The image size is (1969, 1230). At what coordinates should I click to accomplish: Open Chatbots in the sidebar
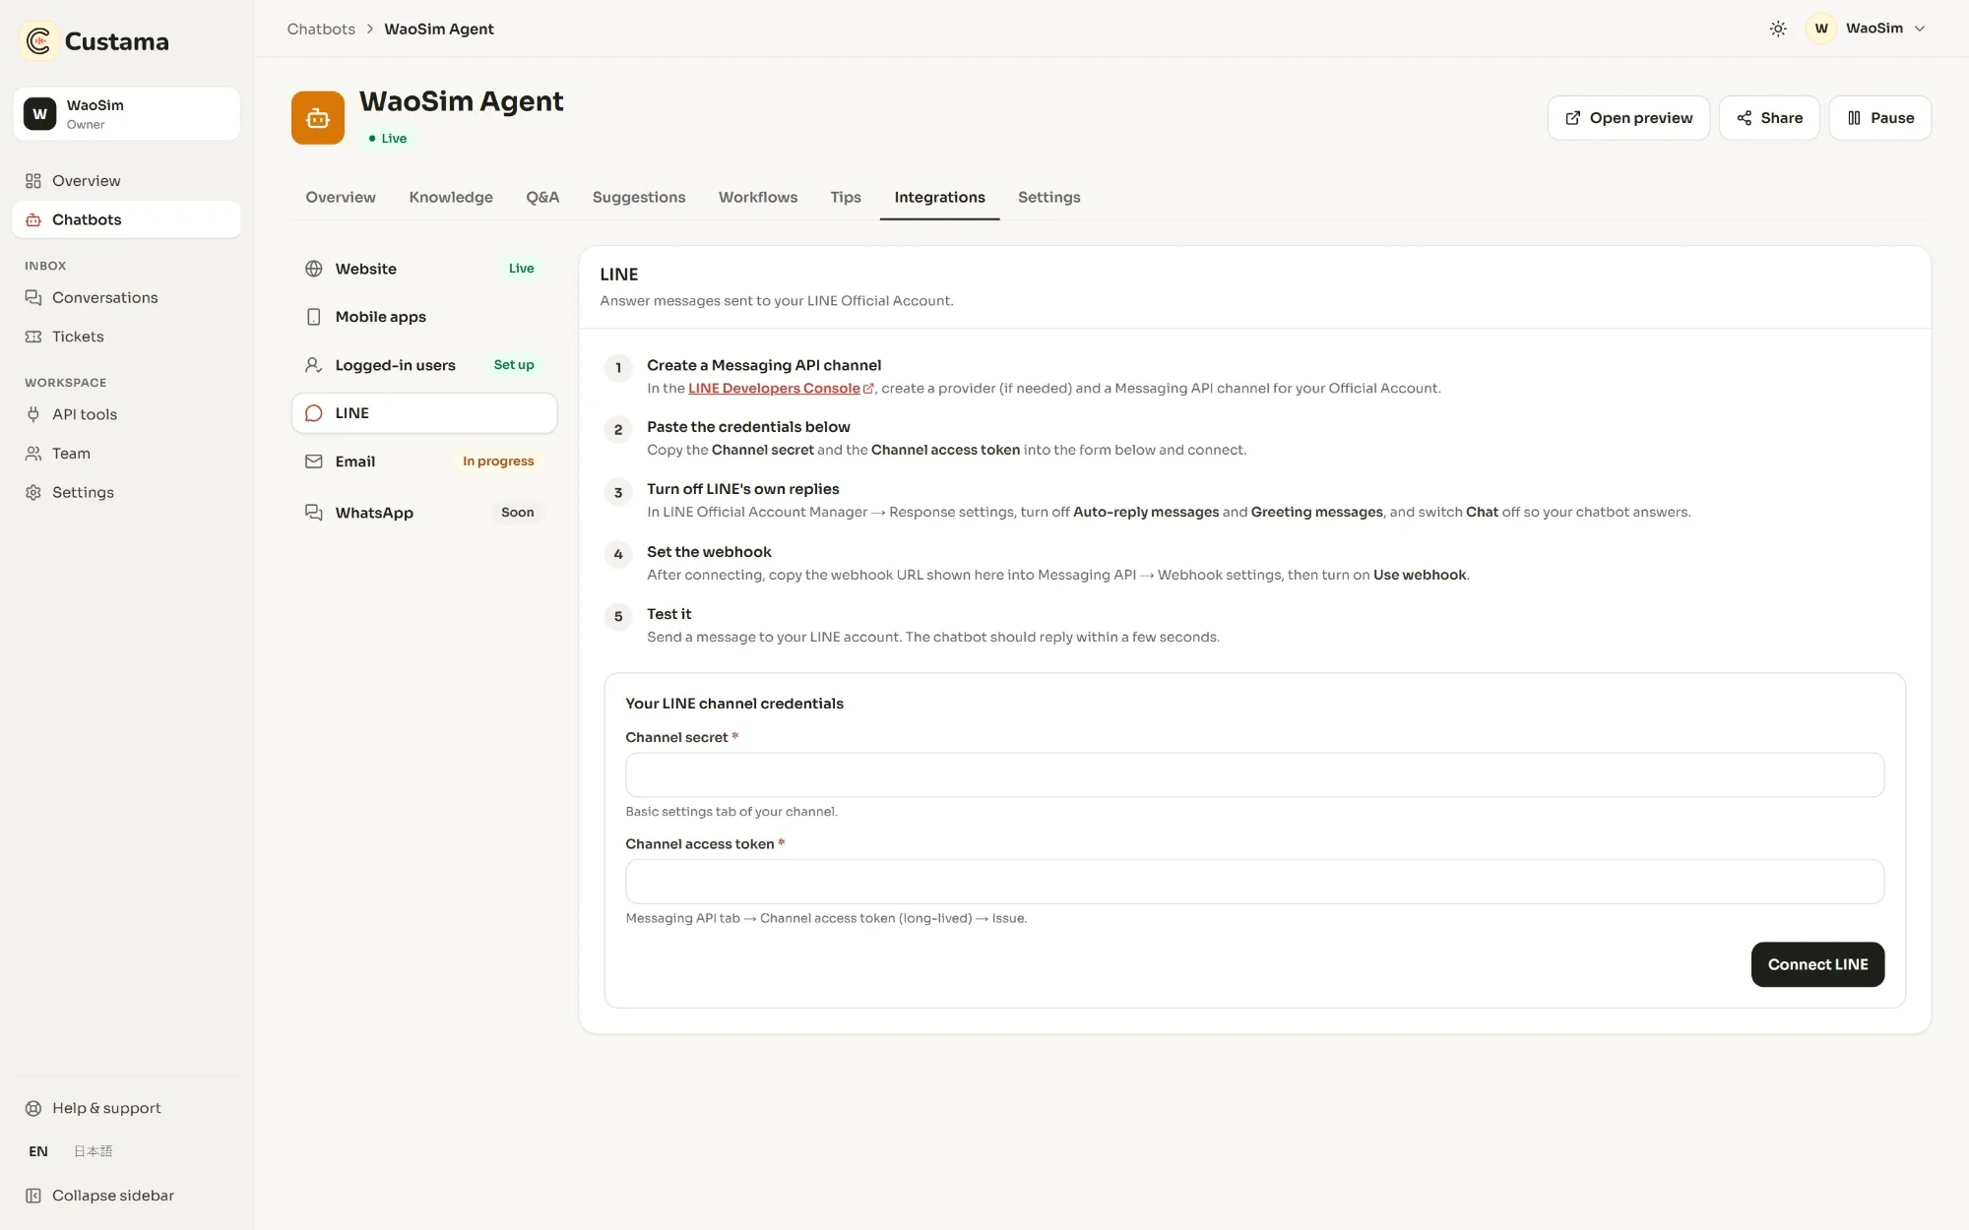click(126, 219)
